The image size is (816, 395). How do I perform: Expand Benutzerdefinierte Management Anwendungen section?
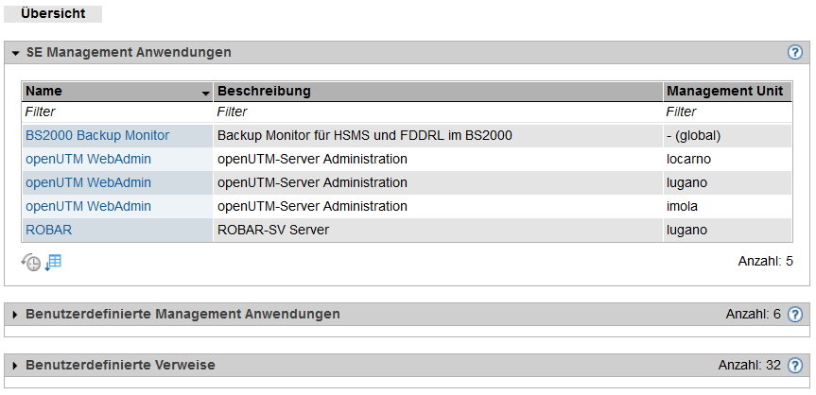[15, 315]
